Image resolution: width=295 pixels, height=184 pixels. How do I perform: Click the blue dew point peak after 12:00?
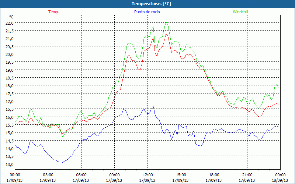click(153, 106)
